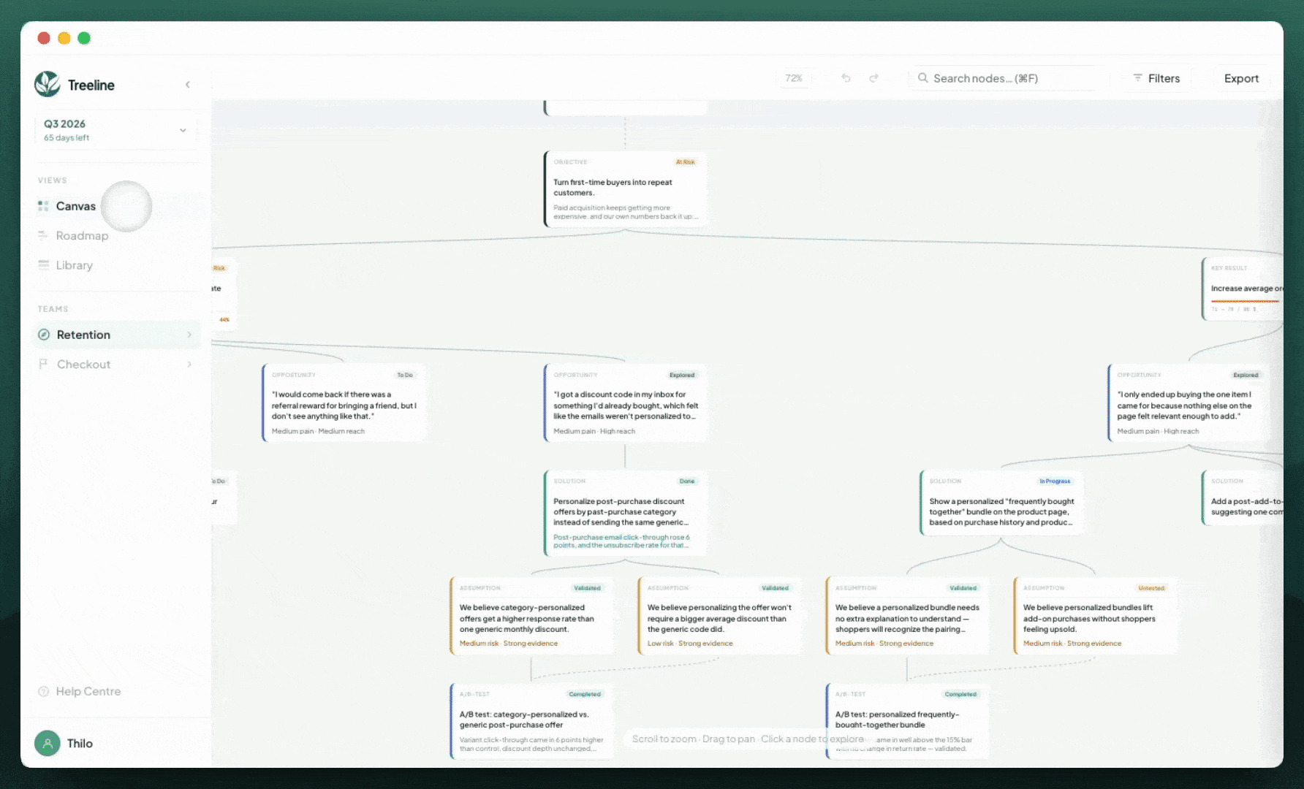Viewport: 1304px width, 789px height.
Task: Expand the Retention team chevron
Action: pyautogui.click(x=189, y=335)
